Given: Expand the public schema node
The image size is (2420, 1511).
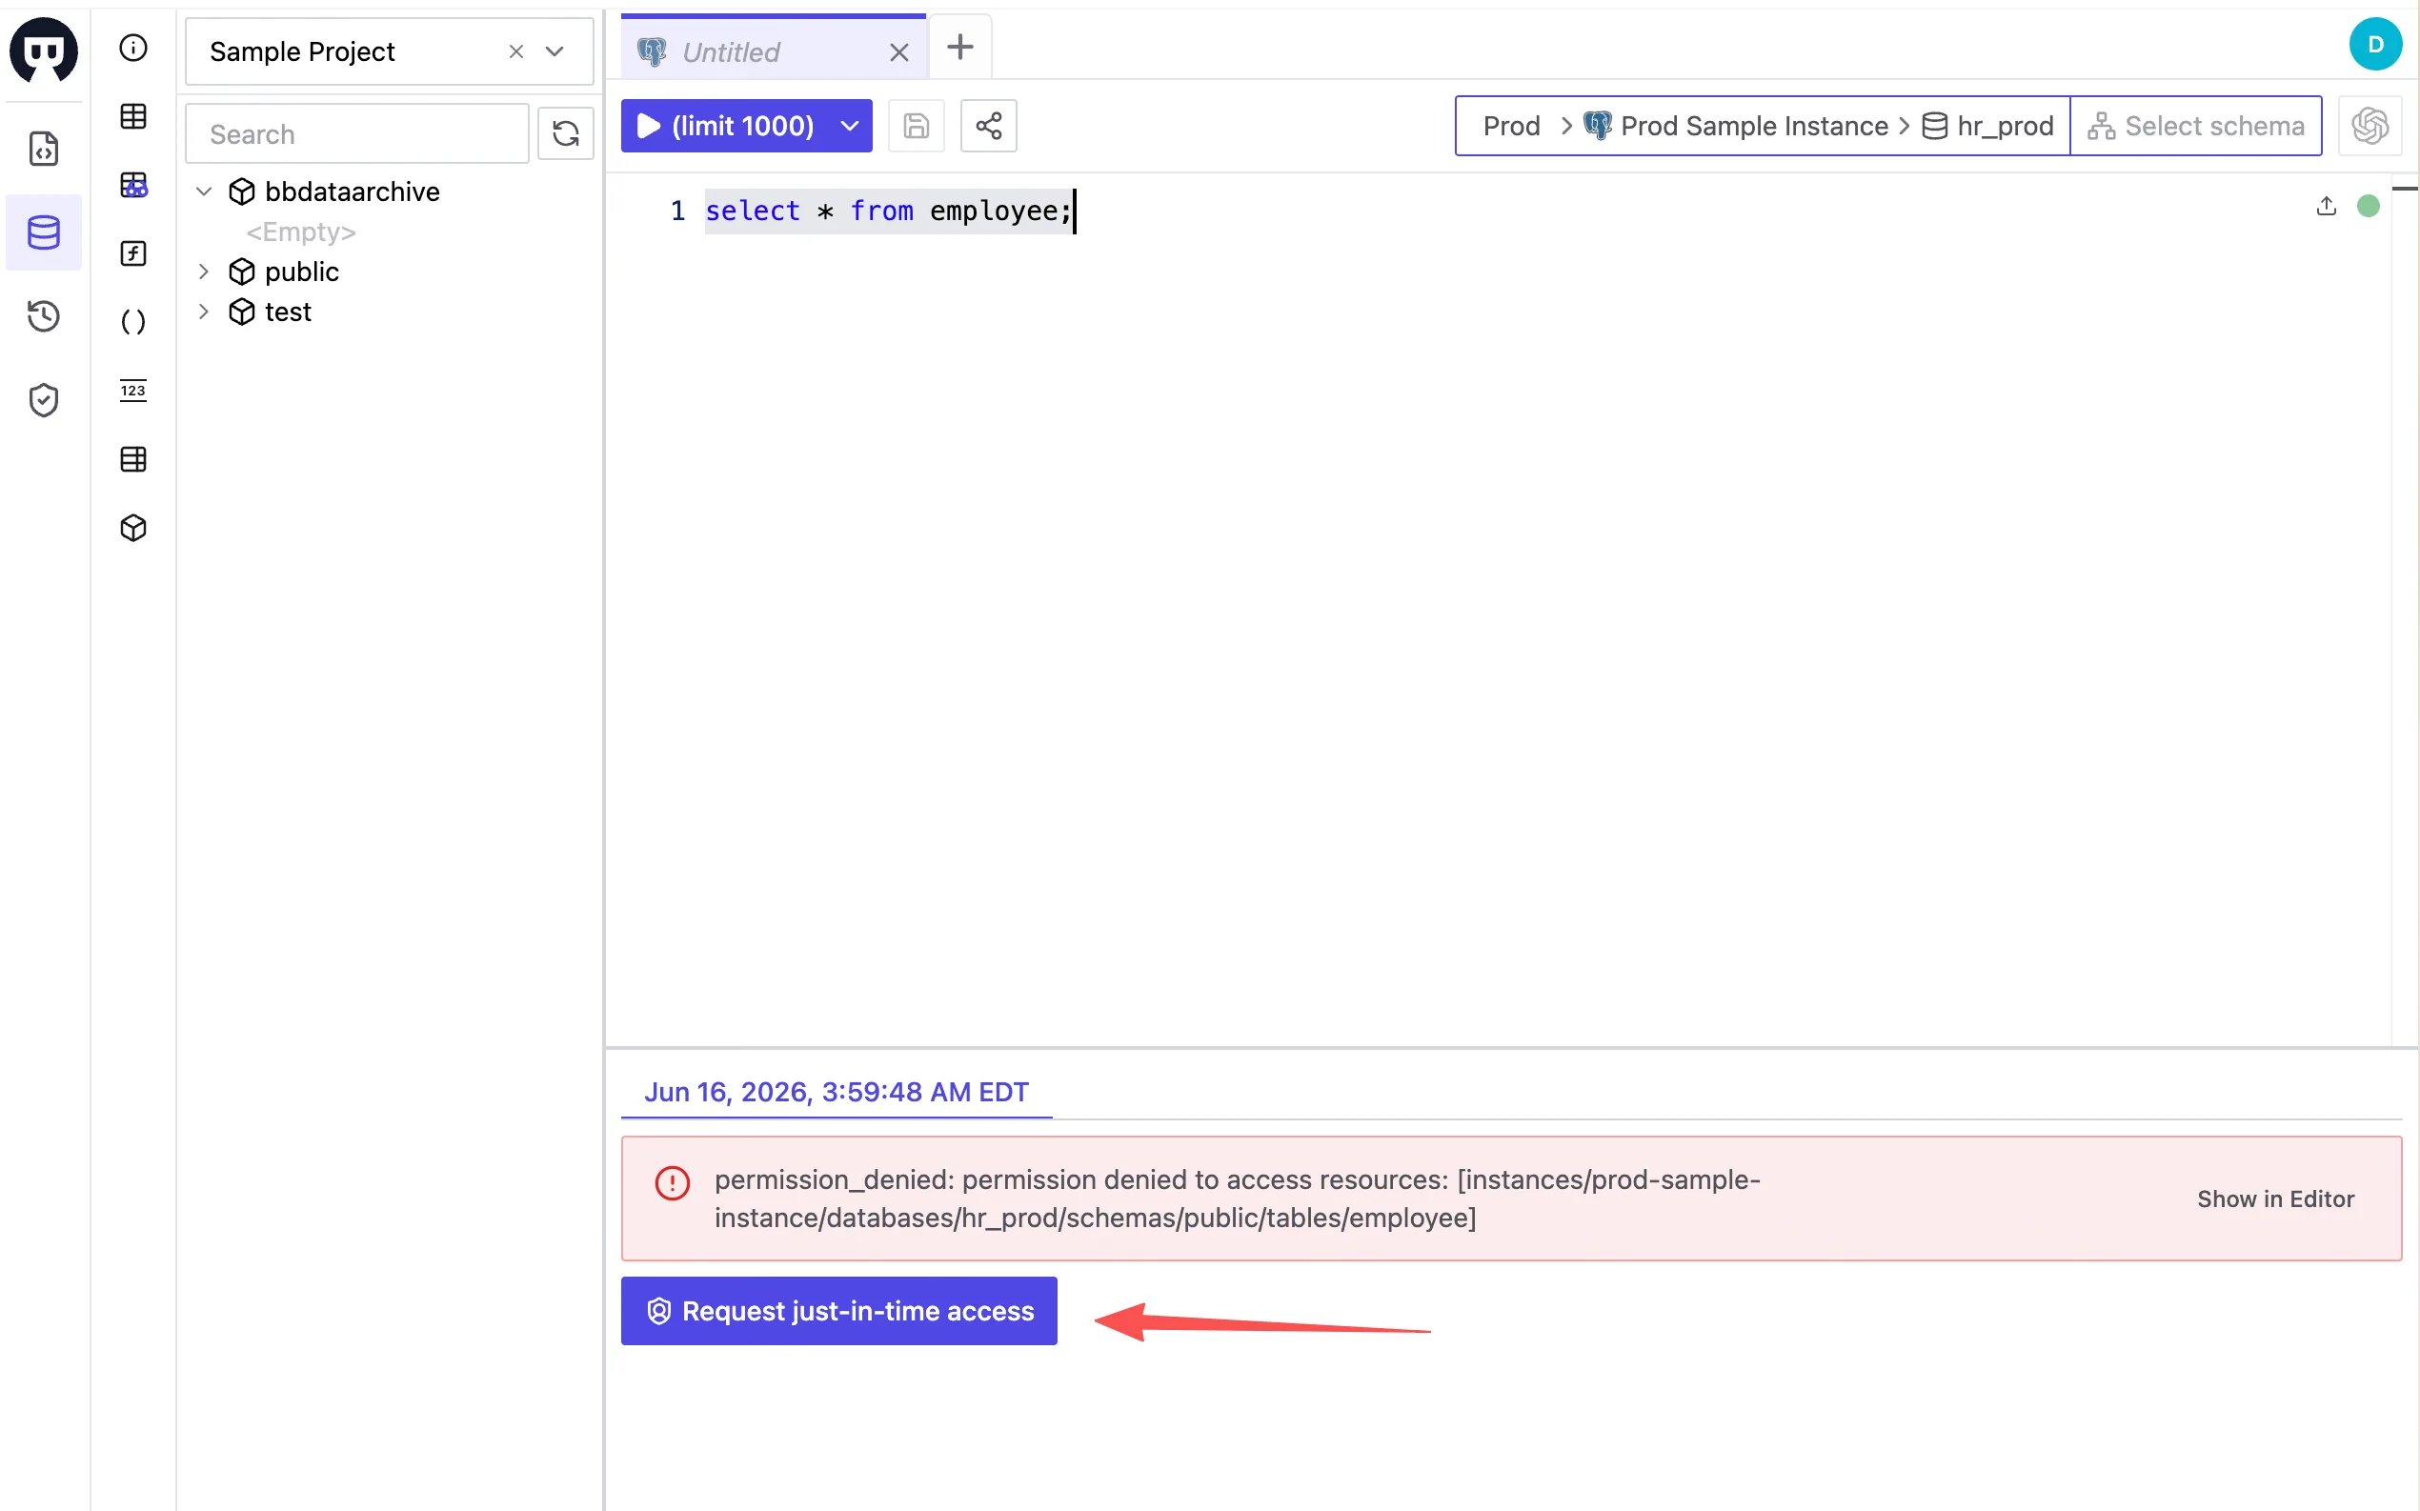Looking at the screenshot, I should 204,271.
